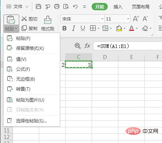Open the 文件 menu
This screenshot has width=162, height=143.
pos(18,7)
